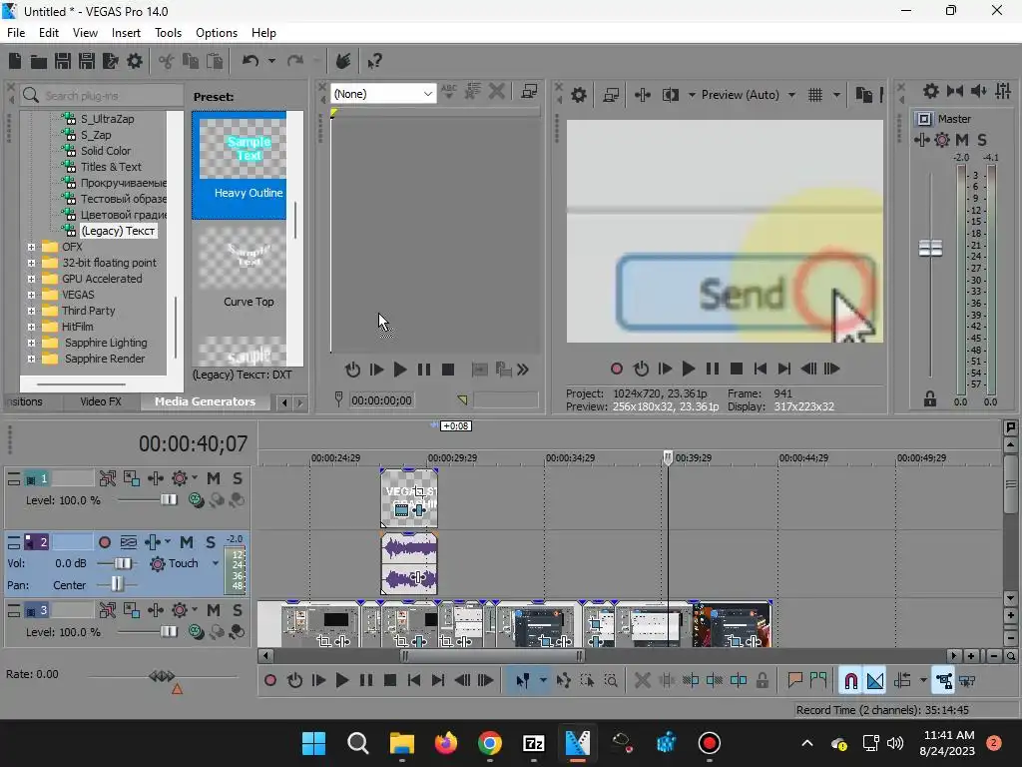Click the Delete X icon in timeline toolbar
The width and height of the screenshot is (1022, 767).
[642, 681]
